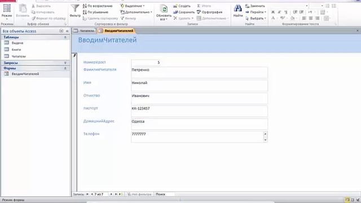
Task: Click the font color A button
Action: pos(273,18)
